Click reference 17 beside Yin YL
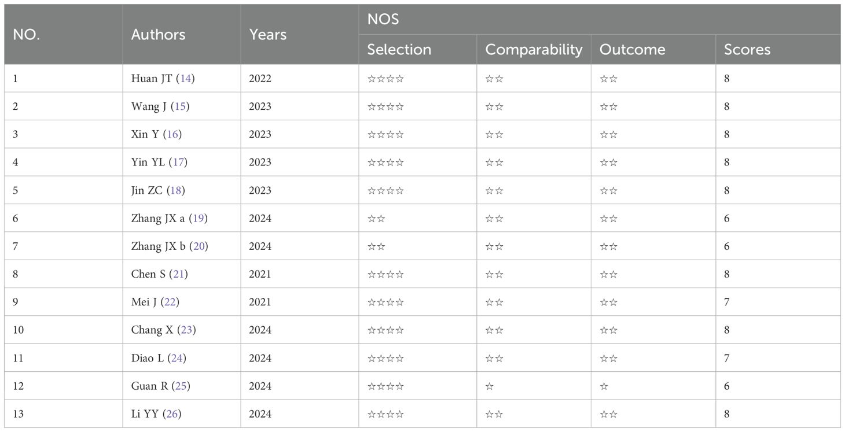This screenshot has height=432, width=845. pos(178,163)
